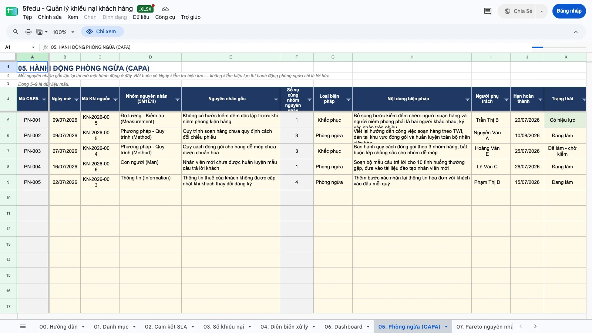This screenshot has width=592, height=333.
Task: Open the filter views table icon
Action: (42, 32)
